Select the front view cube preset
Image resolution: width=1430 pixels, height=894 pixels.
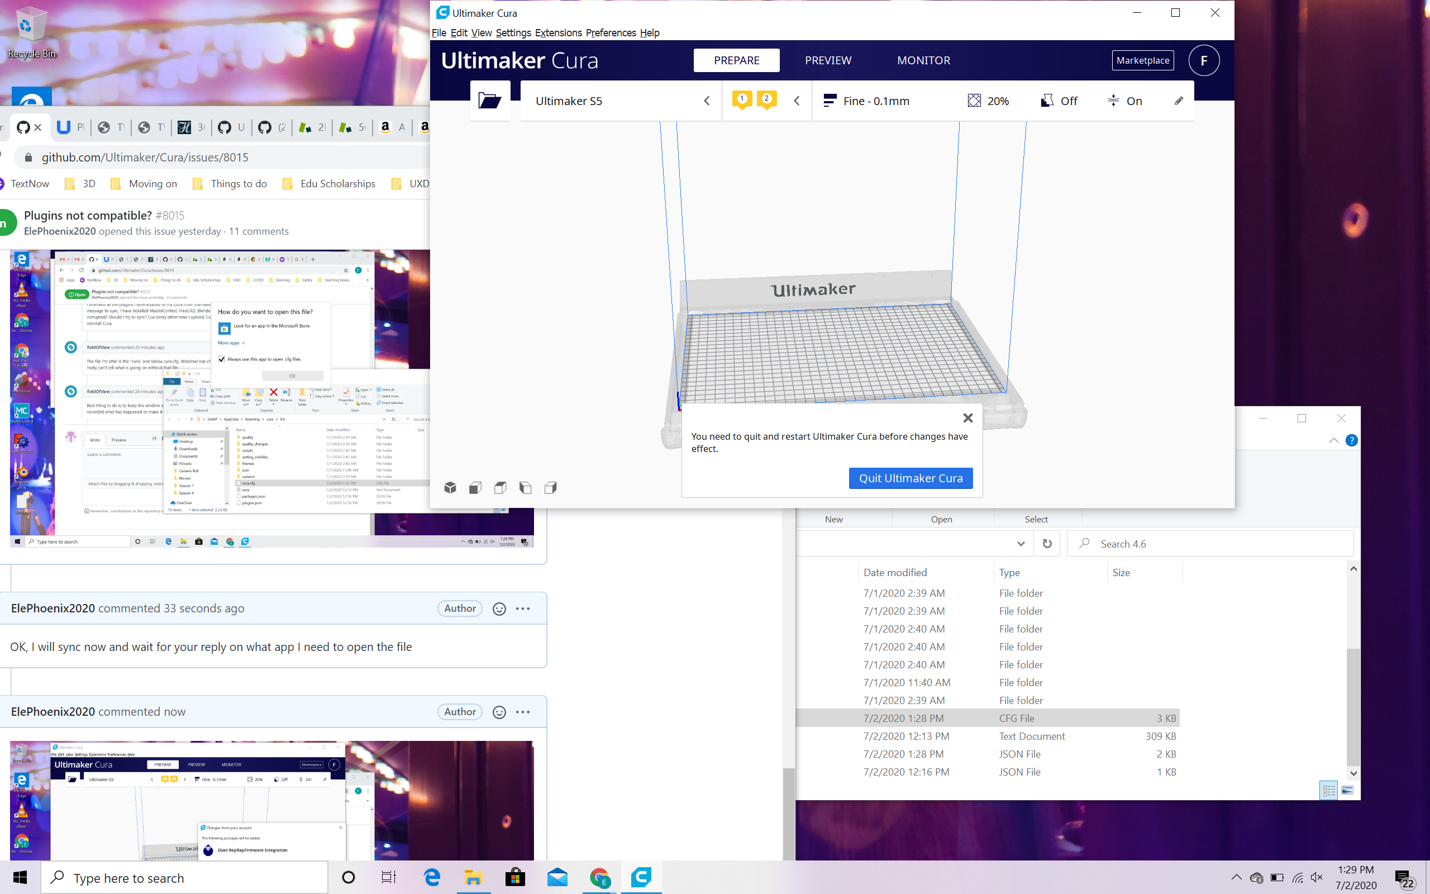coord(474,487)
